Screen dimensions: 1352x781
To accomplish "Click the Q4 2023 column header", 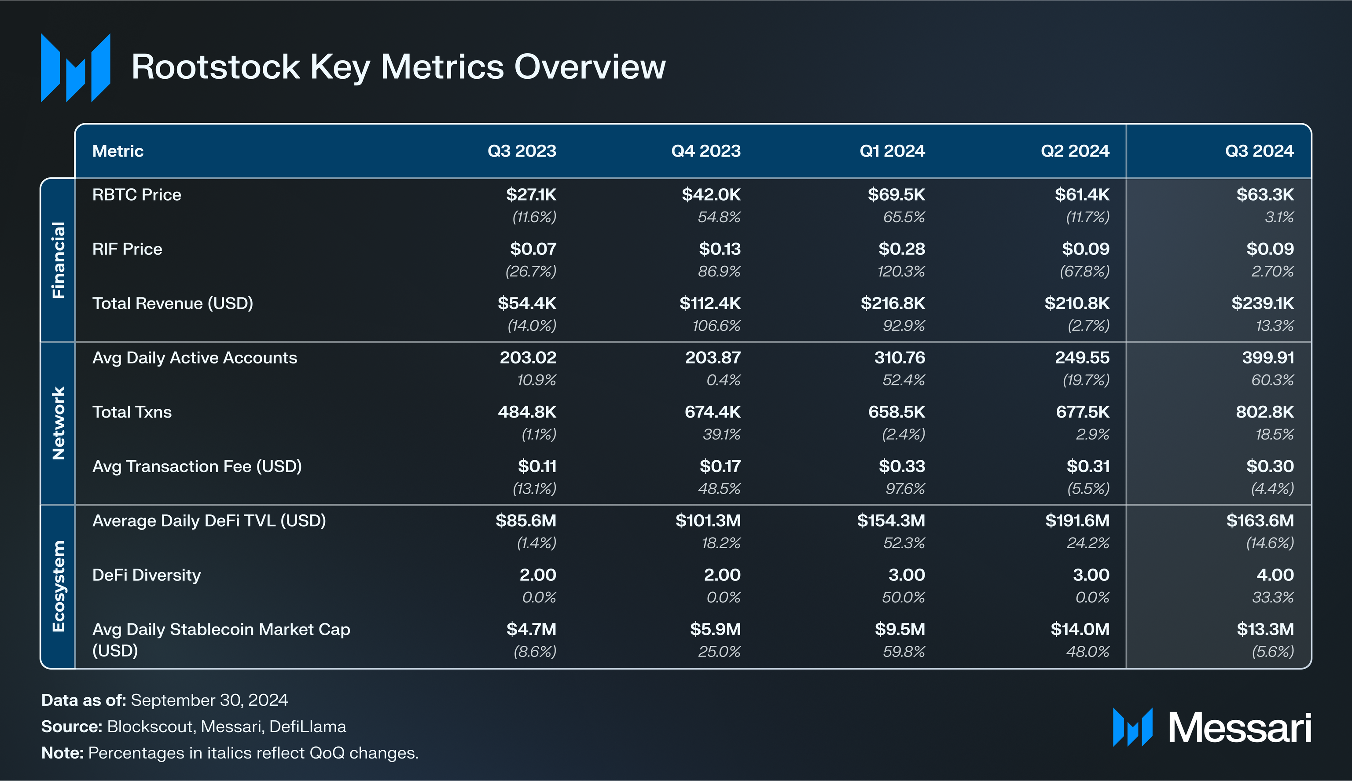I will pyautogui.click(x=705, y=151).
